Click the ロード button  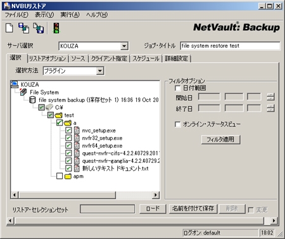[153, 209]
